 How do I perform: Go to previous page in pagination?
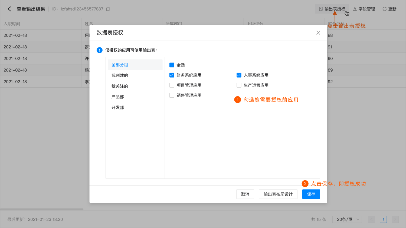tap(371, 219)
